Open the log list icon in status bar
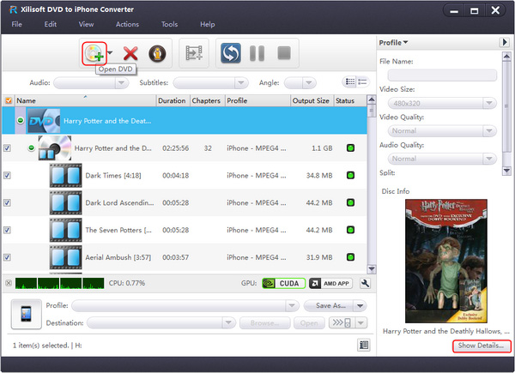Image resolution: width=515 pixels, height=373 pixels. 364,345
